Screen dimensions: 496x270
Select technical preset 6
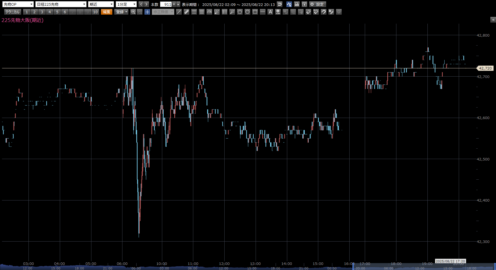point(65,12)
